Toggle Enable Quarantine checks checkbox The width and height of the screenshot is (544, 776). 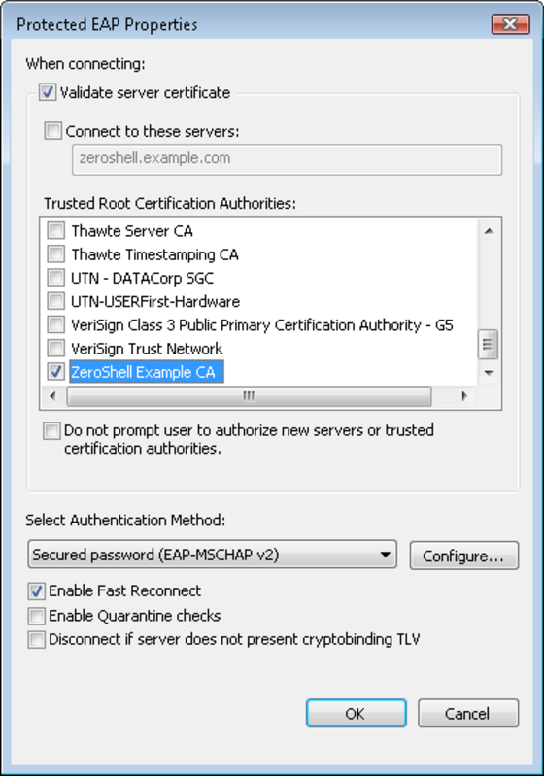coord(37,616)
